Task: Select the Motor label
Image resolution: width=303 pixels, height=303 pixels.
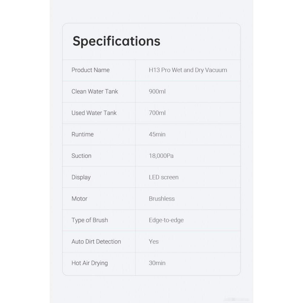Action: pos(79,199)
